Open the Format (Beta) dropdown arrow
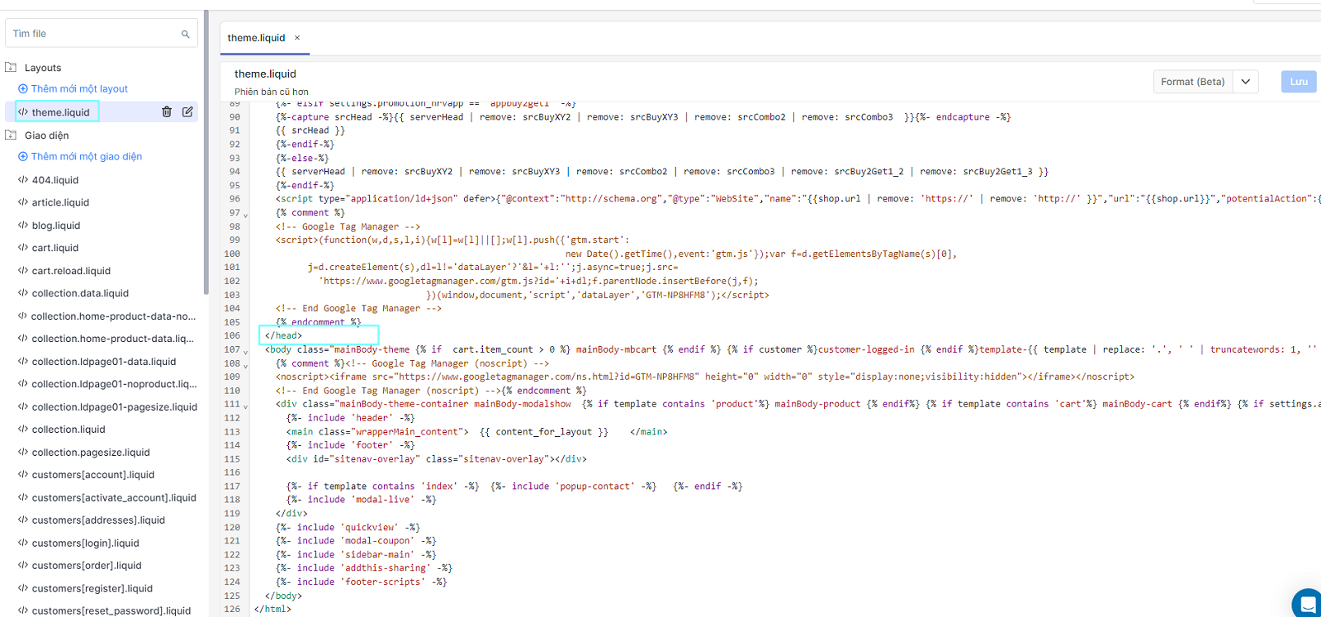 click(x=1245, y=82)
